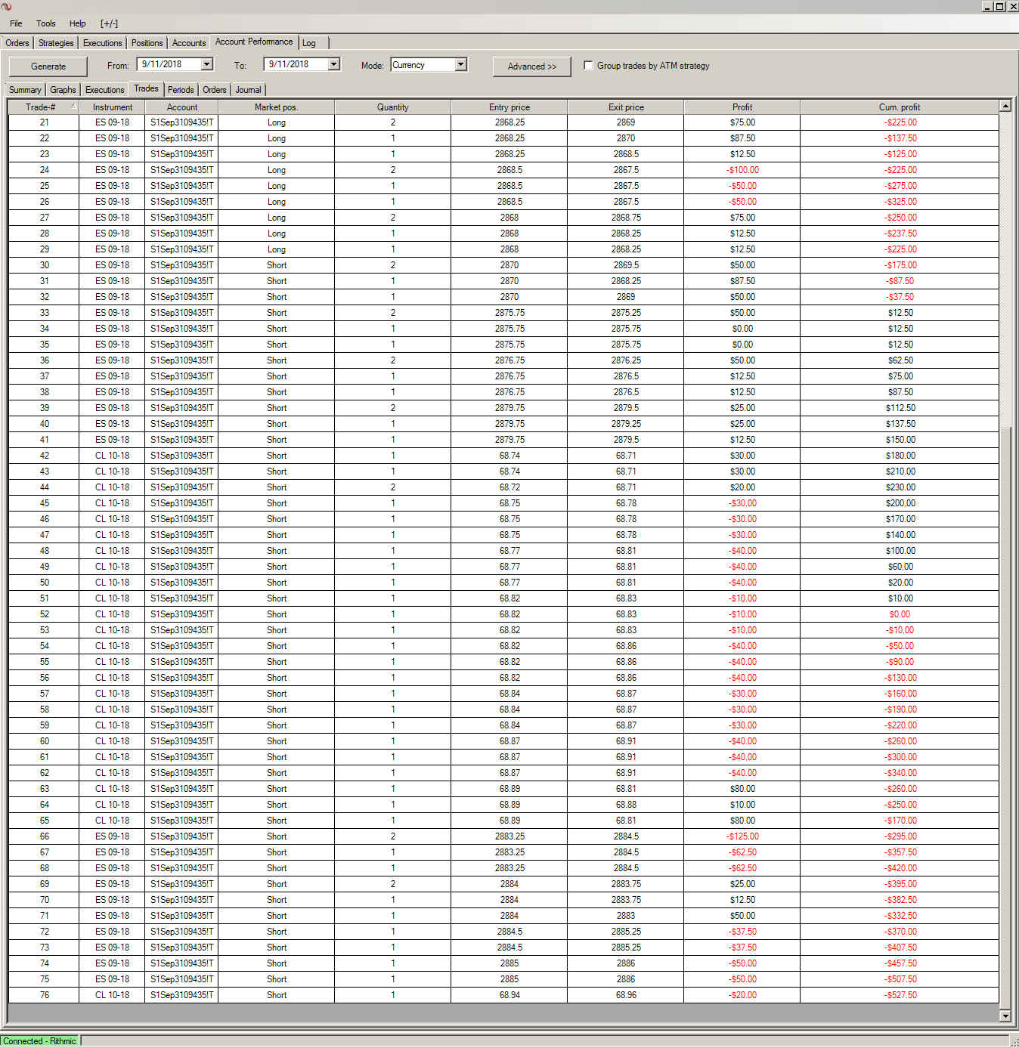The width and height of the screenshot is (1019, 1048).
Task: Click the "$230.00" cum. profit cell
Action: (900, 487)
